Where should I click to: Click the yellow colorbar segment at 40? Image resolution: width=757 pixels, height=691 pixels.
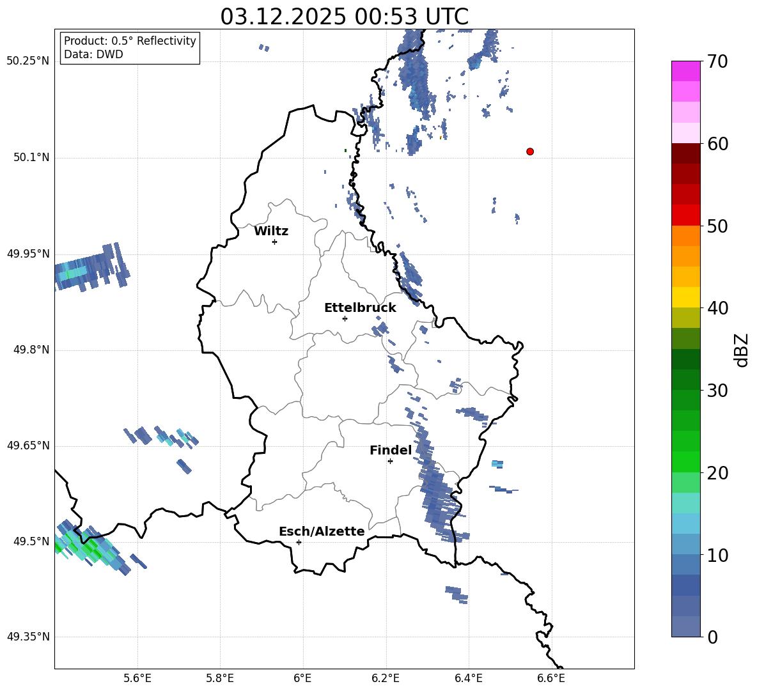(685, 297)
